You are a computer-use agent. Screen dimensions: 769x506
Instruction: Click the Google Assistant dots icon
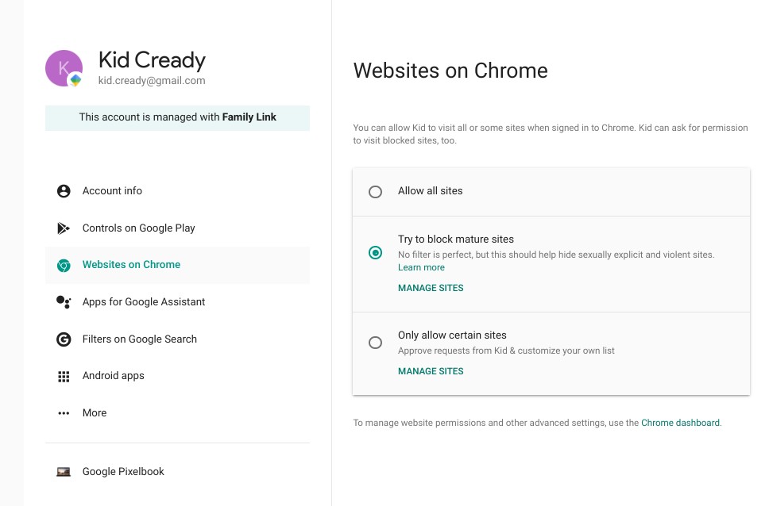(64, 302)
